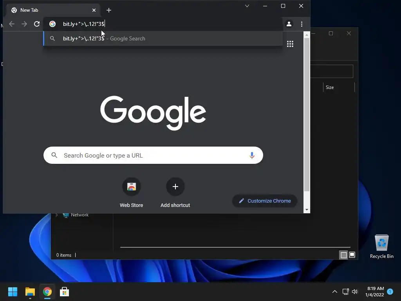Open Google apps grid icon
This screenshot has width=401, height=301.
point(290,44)
